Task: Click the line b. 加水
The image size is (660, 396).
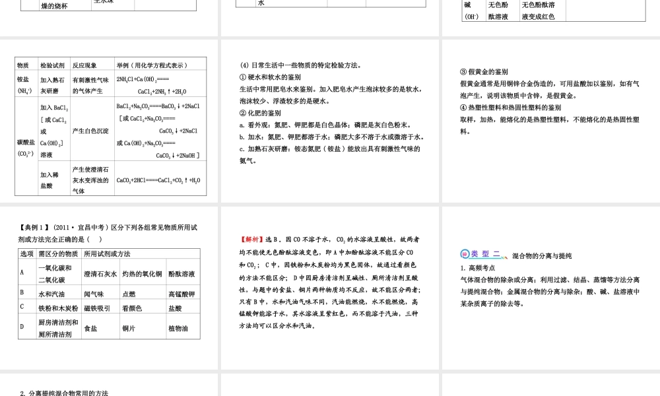Action: pos(333,137)
